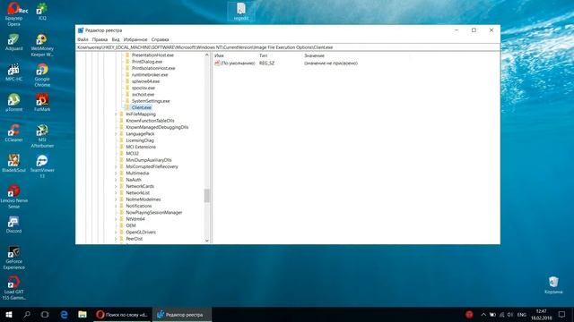Select the FurMark desktop icon

pos(42,103)
